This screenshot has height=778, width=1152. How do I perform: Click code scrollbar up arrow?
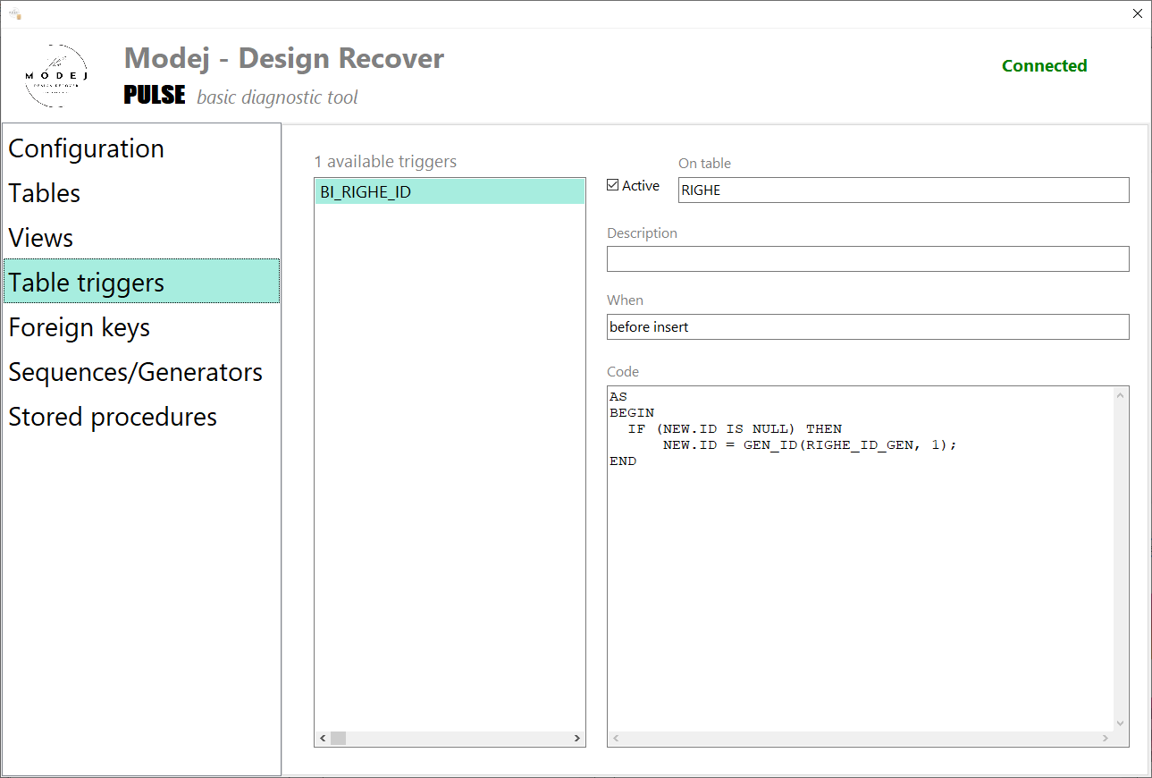pos(1121,394)
